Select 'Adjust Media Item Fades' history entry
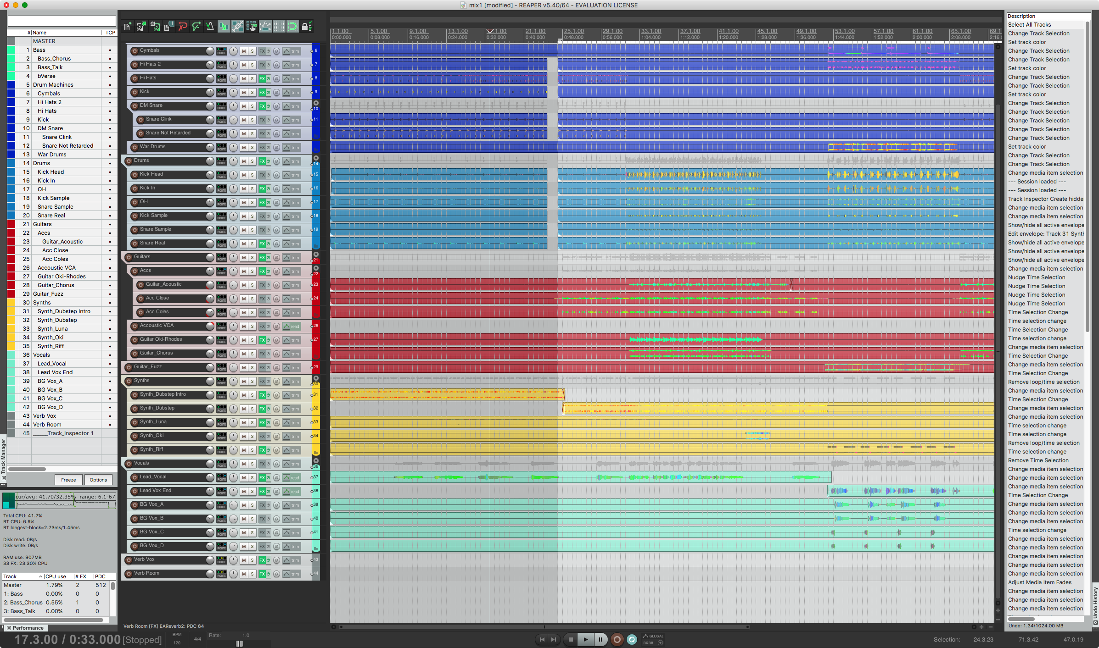Screen dimensions: 1099x648 [1039, 582]
